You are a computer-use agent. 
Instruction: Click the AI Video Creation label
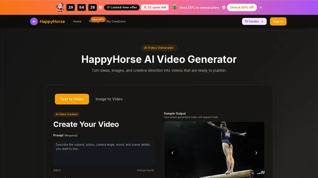tap(66, 114)
